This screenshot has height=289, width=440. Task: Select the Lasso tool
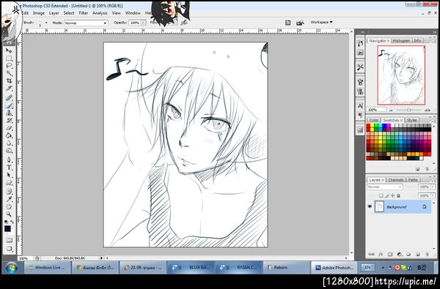tap(9, 66)
